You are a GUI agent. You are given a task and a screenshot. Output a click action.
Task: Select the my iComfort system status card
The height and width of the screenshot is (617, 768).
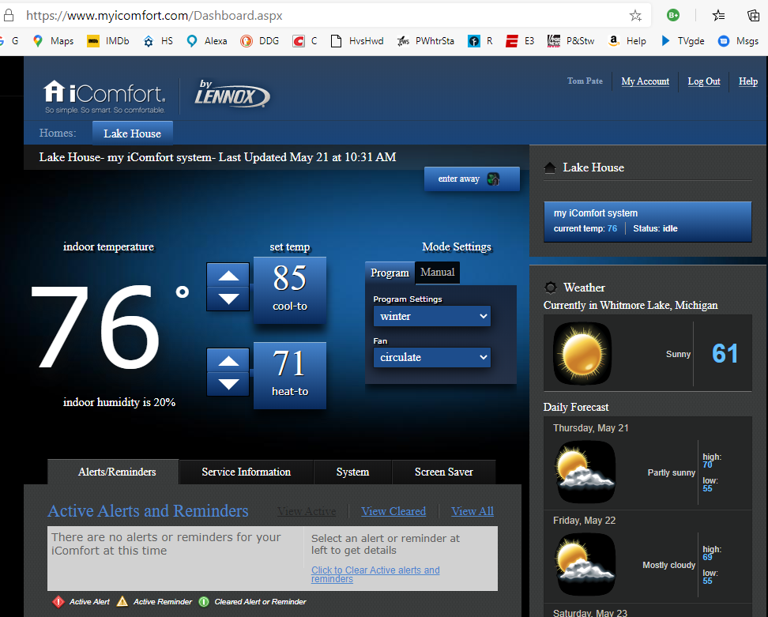[648, 221]
